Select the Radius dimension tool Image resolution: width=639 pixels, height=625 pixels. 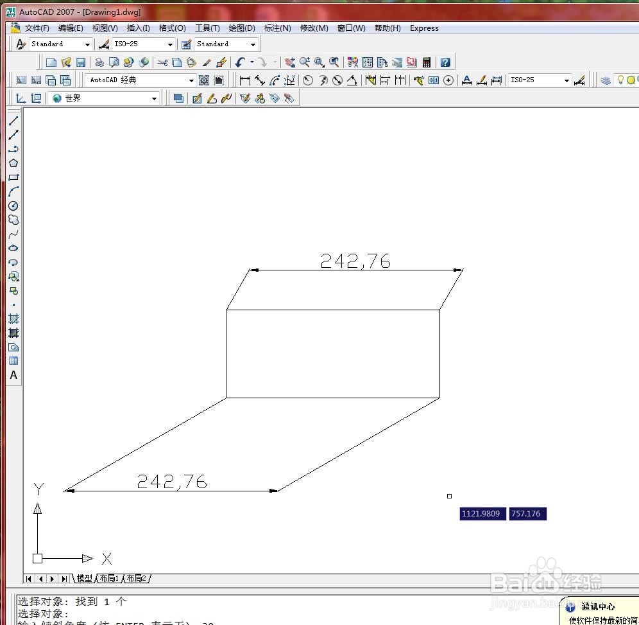tap(308, 80)
